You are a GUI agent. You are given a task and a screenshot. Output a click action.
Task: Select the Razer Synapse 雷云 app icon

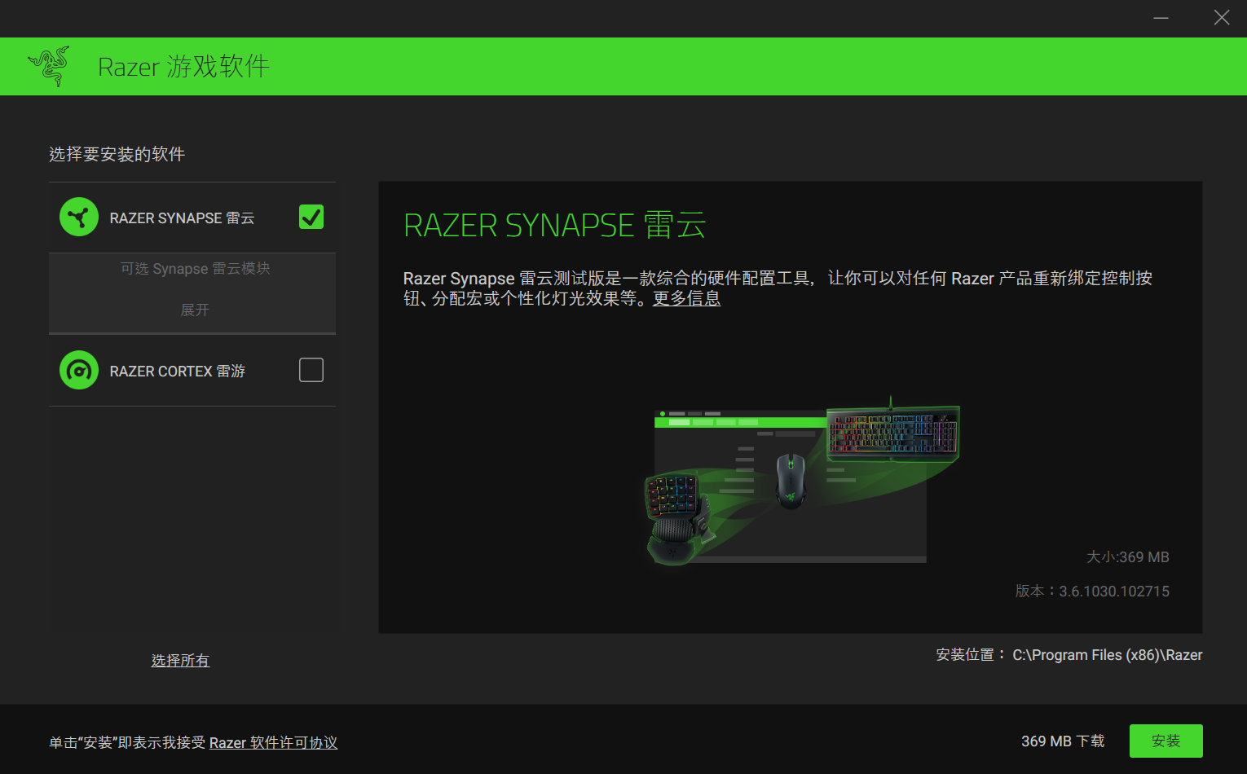pyautogui.click(x=78, y=217)
